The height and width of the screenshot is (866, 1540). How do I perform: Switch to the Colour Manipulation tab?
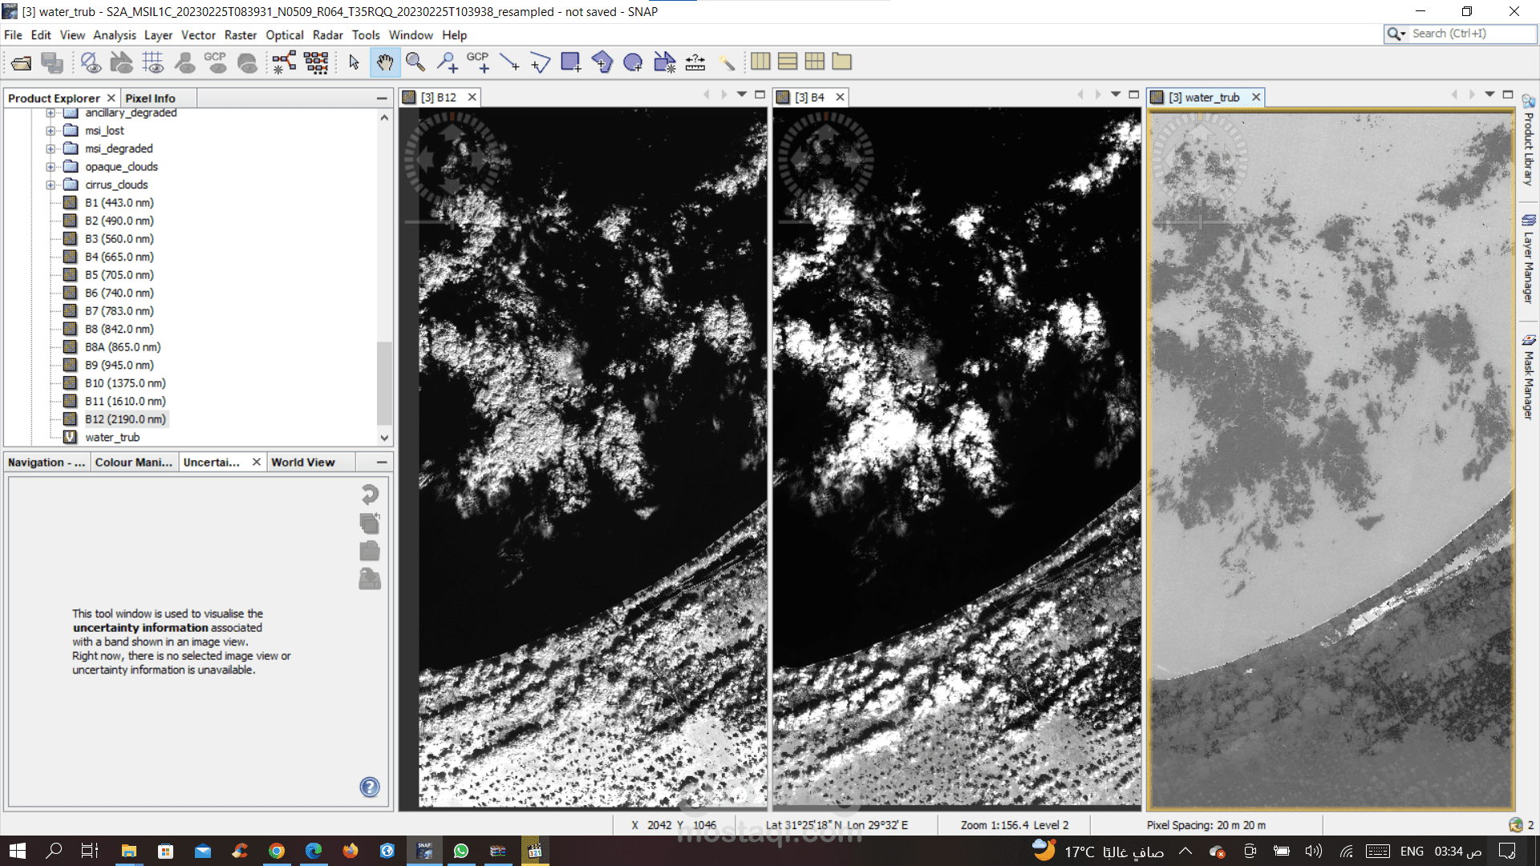click(133, 462)
